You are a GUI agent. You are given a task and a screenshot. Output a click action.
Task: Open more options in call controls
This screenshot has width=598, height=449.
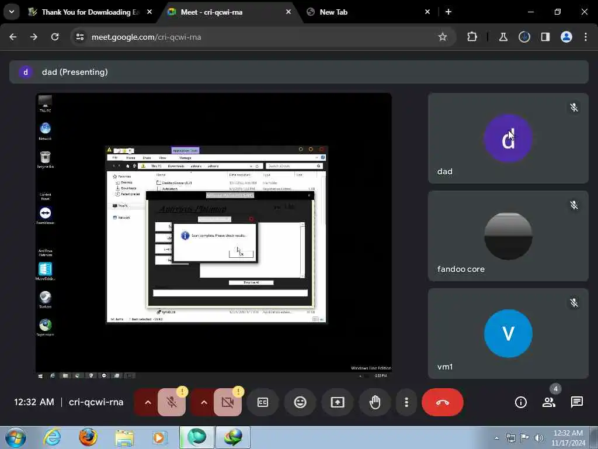pyautogui.click(x=406, y=402)
